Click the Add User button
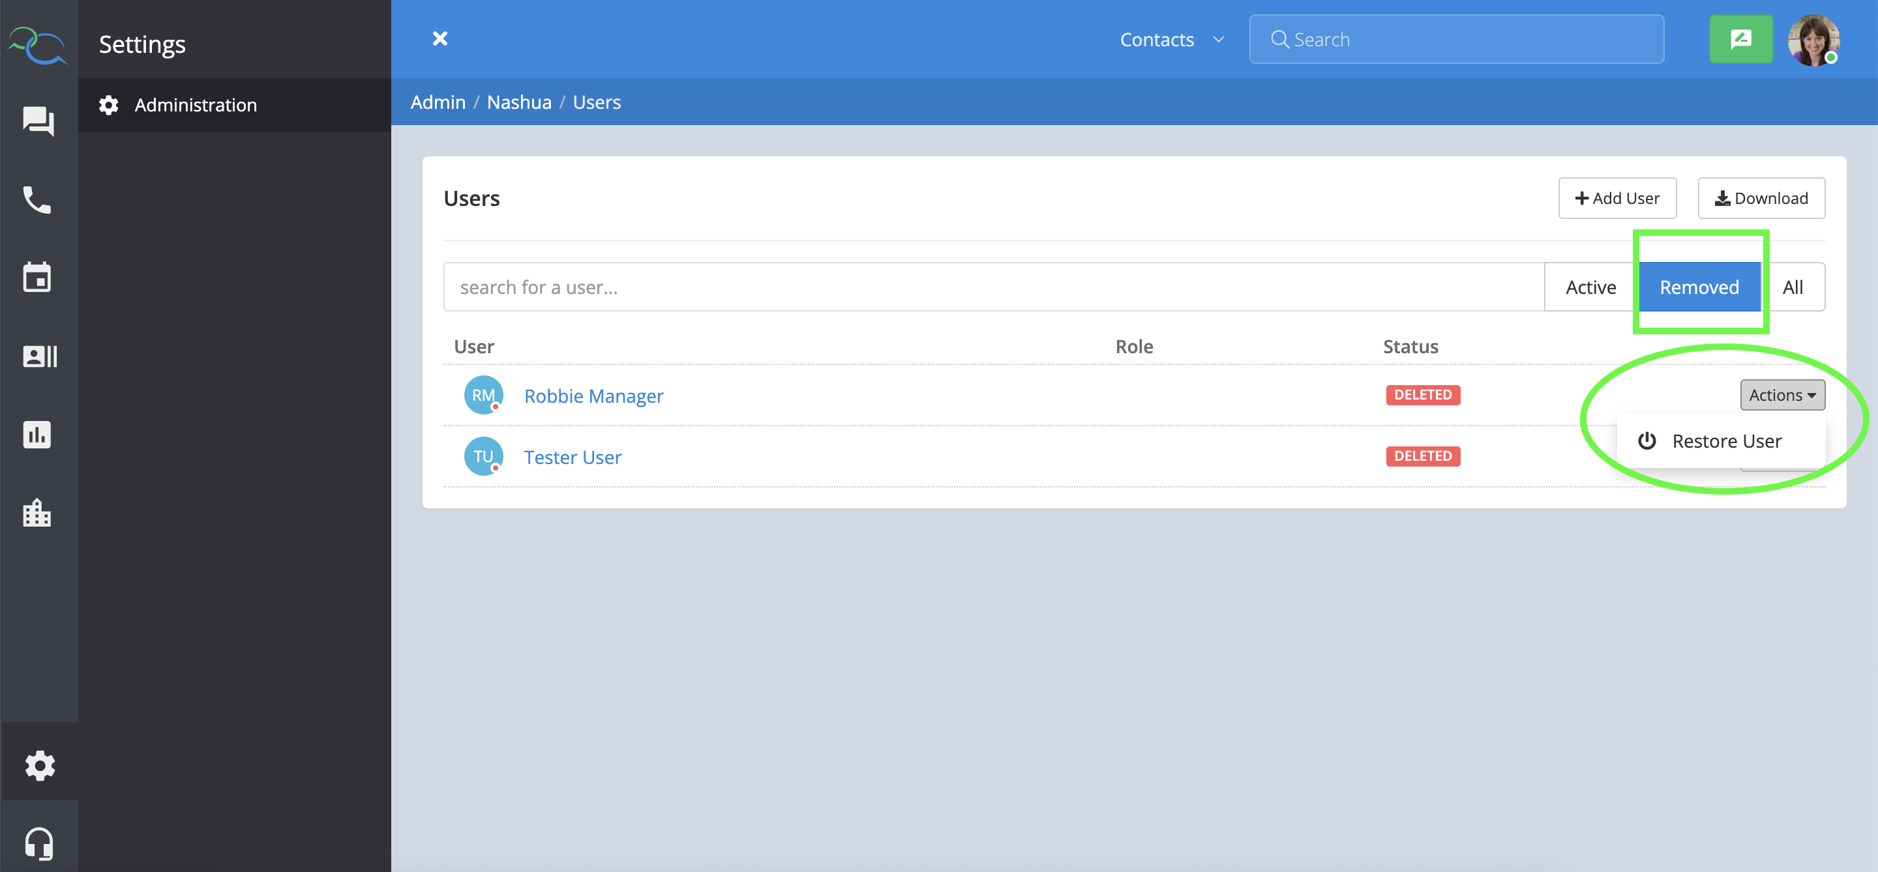 click(x=1617, y=198)
